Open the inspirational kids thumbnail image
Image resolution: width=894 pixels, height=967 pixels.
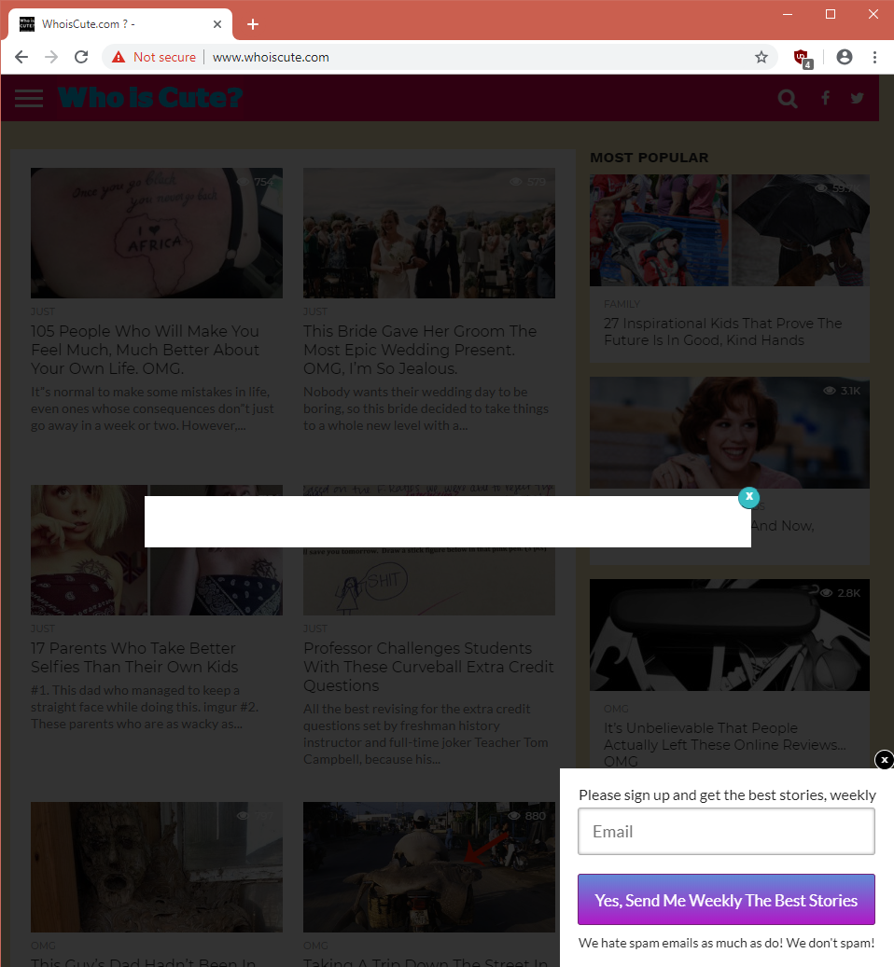[729, 230]
